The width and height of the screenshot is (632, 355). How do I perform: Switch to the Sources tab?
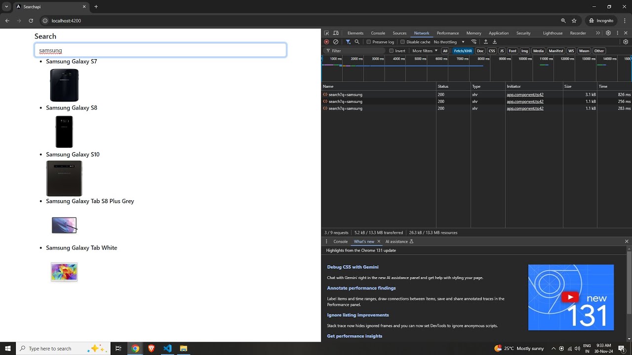tap(399, 33)
